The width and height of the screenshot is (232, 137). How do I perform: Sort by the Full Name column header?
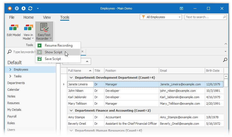click(75, 71)
